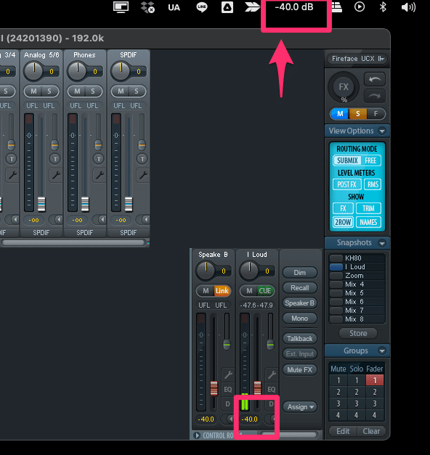Screen dimensions: 430x455
Task: Set level meters to POST FX
Action: pyautogui.click(x=347, y=184)
